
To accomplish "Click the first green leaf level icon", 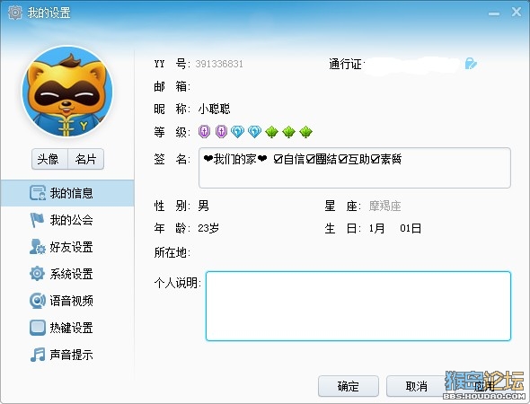I will (x=272, y=132).
